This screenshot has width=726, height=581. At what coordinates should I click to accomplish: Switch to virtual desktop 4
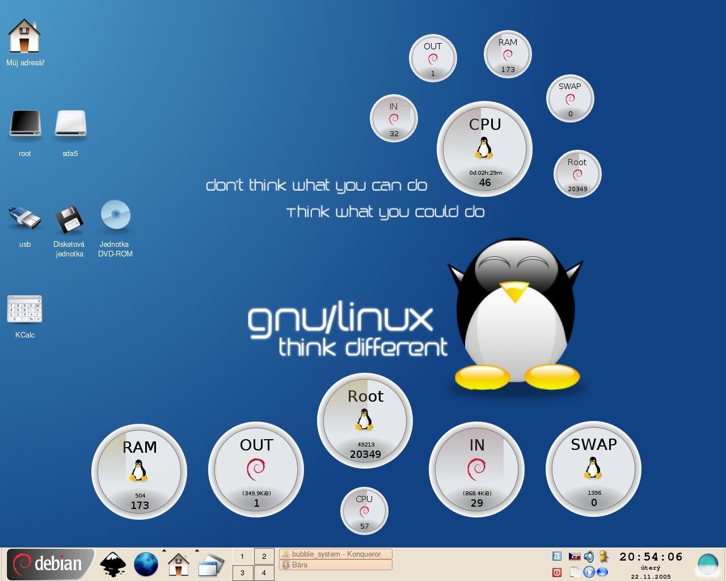point(264,572)
